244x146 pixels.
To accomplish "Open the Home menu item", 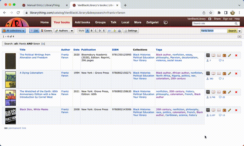I will pos(45,22).
